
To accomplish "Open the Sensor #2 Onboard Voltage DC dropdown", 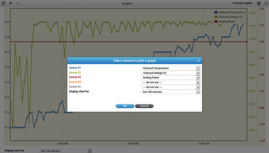I will click(x=171, y=72).
